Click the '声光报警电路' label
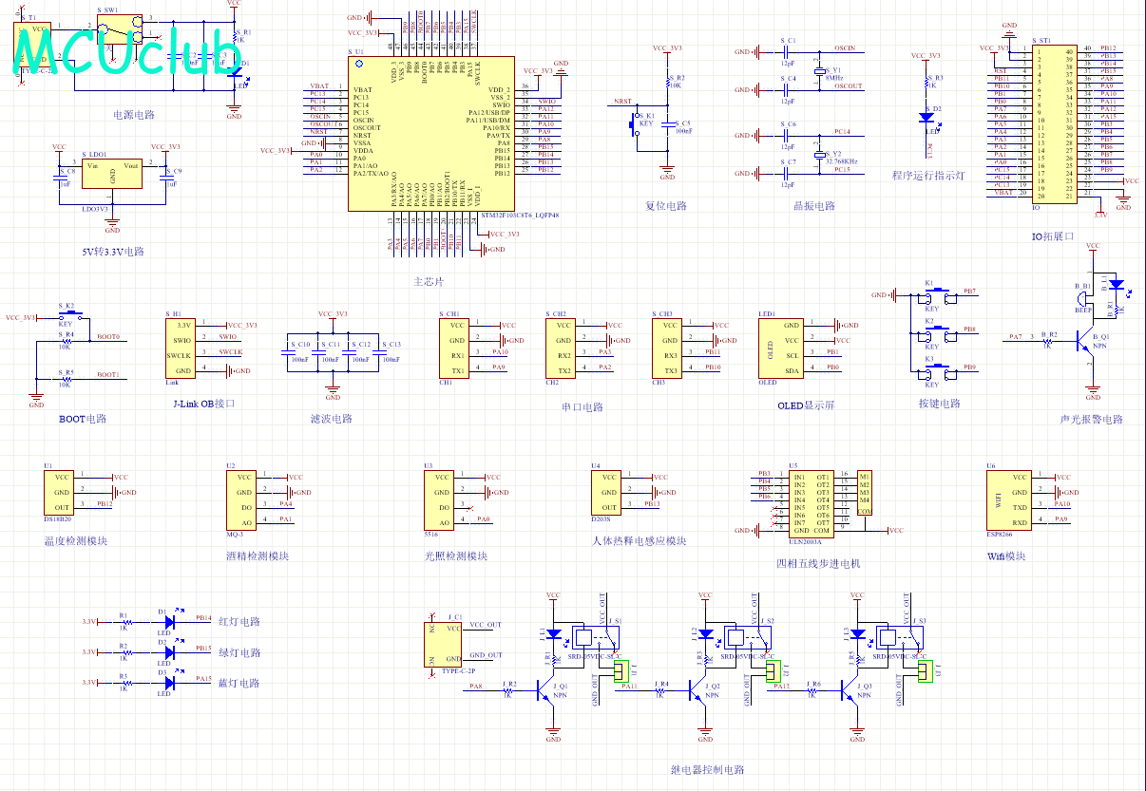This screenshot has height=791, width=1146. [x=1091, y=419]
